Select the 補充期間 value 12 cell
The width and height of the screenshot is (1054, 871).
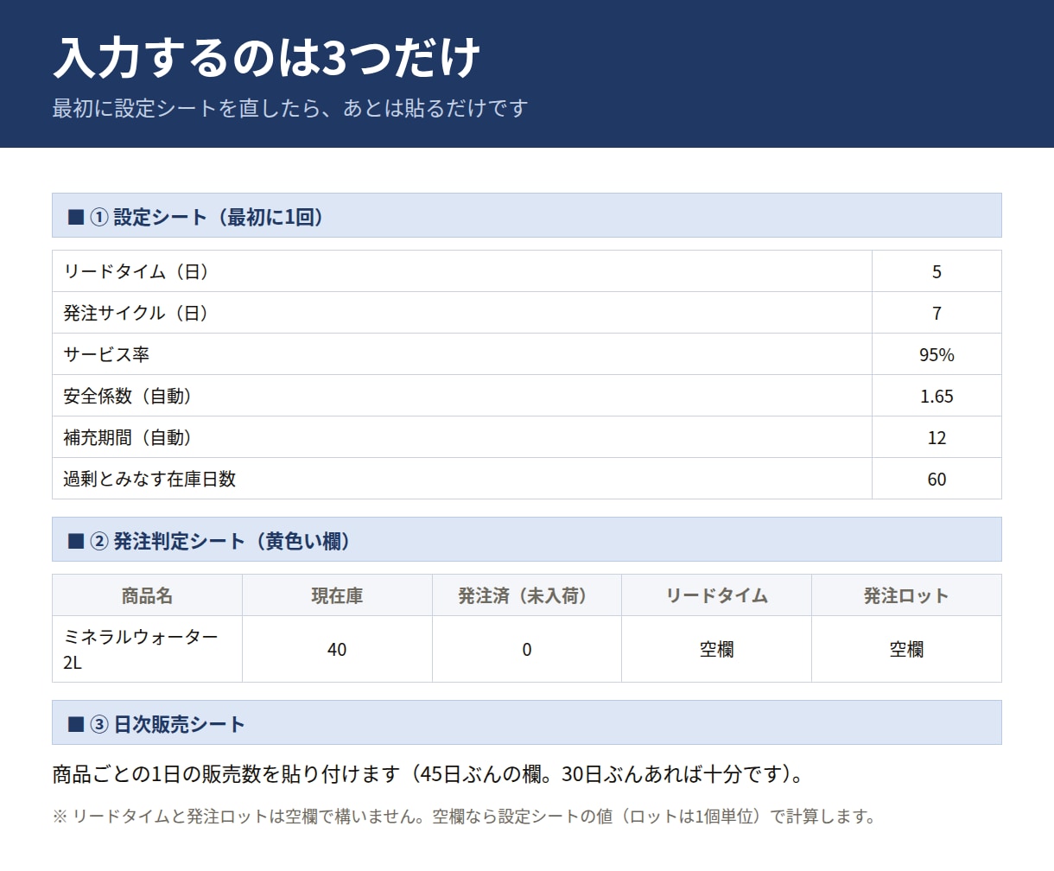coord(937,437)
